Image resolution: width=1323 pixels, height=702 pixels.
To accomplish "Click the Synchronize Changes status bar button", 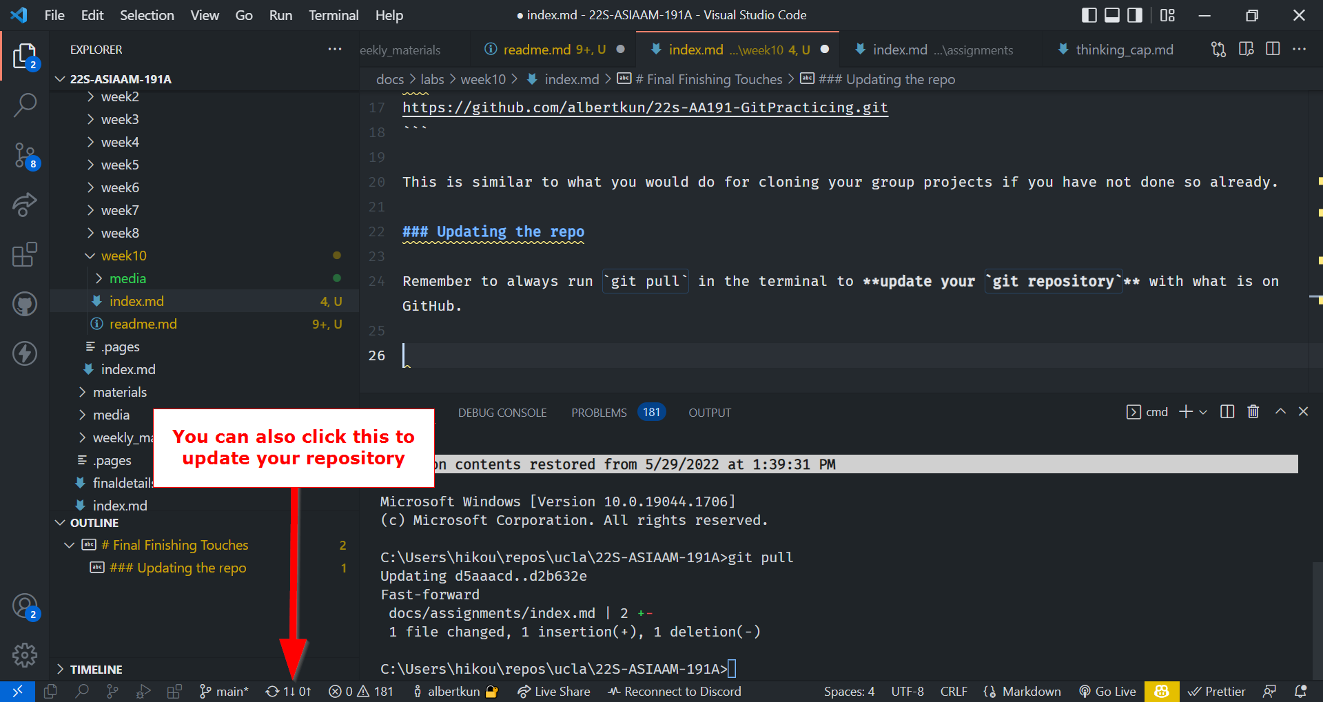I will [x=288, y=692].
